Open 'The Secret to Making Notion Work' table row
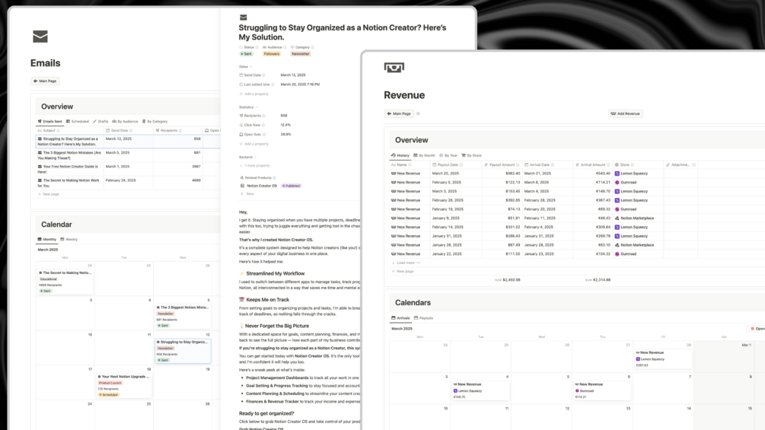Screen dimensions: 765x430 tap(69, 183)
